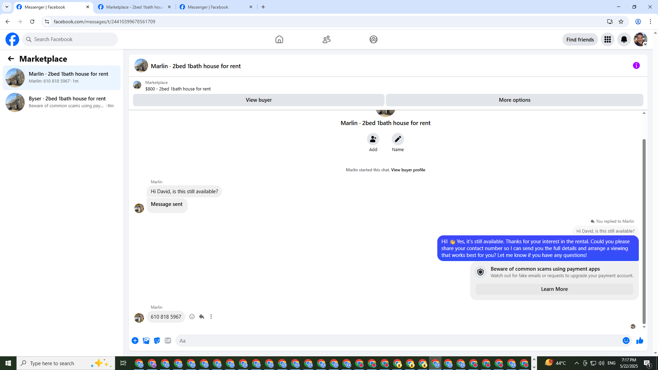Click the address bar URL
This screenshot has width=658, height=370.
click(105, 22)
